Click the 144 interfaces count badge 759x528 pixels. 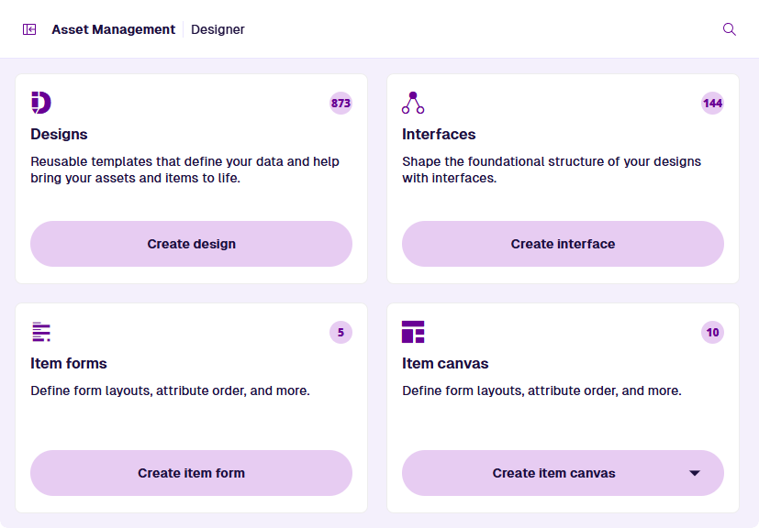pyautogui.click(x=712, y=104)
